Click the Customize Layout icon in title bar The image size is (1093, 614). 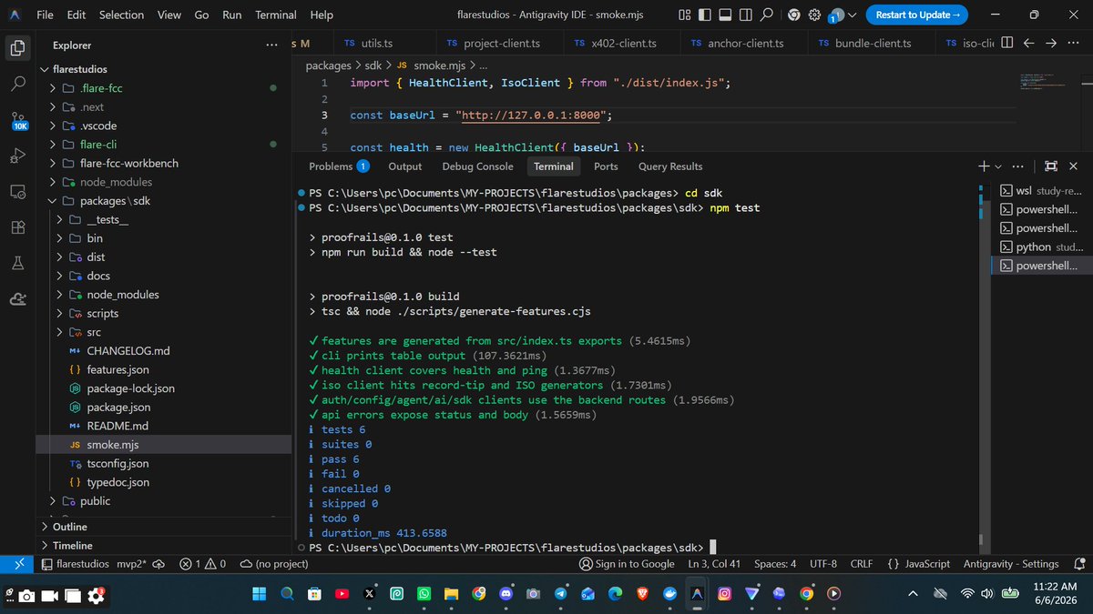tap(685, 15)
